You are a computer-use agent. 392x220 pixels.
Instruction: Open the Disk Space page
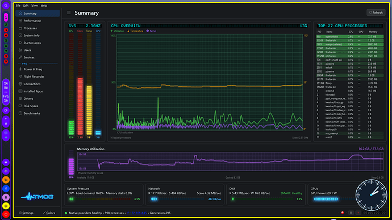[37, 106]
